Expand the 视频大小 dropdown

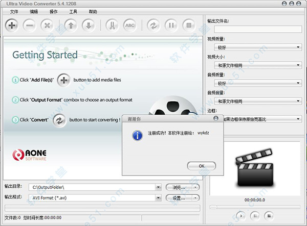[298, 65]
